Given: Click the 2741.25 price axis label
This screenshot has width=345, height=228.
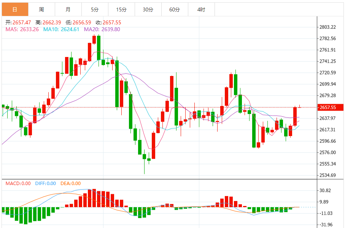Looking at the screenshot, I should pos(328,61).
